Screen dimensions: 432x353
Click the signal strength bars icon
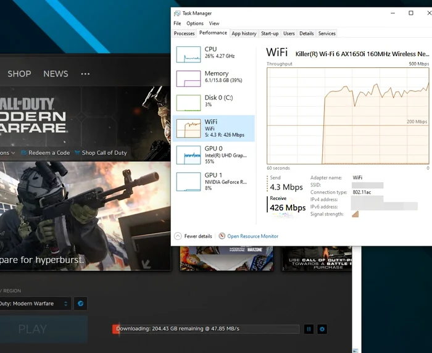pyautogui.click(x=355, y=214)
